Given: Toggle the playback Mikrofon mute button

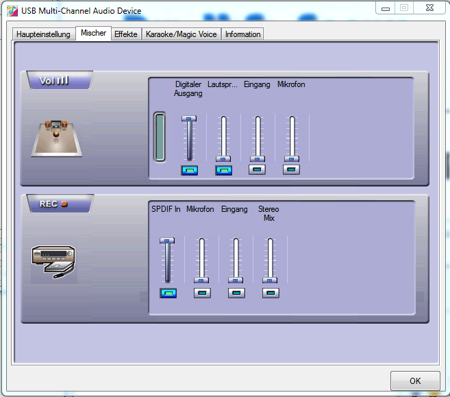Looking at the screenshot, I should tap(292, 169).
